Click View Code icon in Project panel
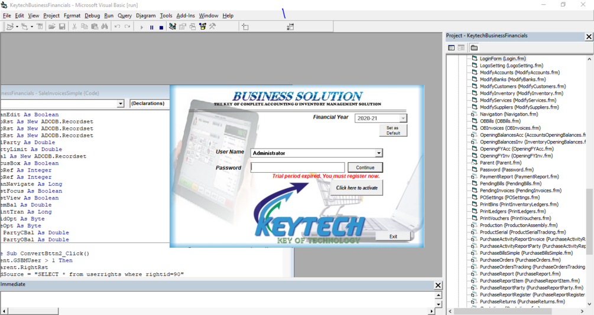Screen dimensions: 594x315 (x=451, y=48)
